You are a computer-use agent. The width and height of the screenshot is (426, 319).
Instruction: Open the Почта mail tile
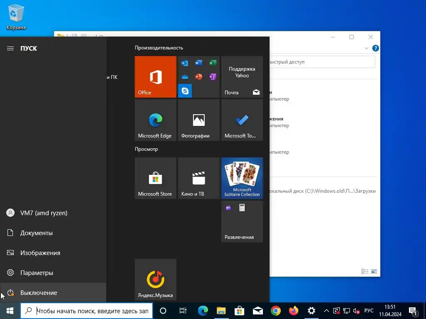click(x=242, y=77)
